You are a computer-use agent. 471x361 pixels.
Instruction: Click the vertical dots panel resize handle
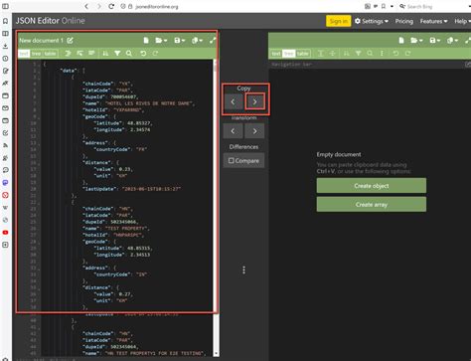pyautogui.click(x=244, y=270)
